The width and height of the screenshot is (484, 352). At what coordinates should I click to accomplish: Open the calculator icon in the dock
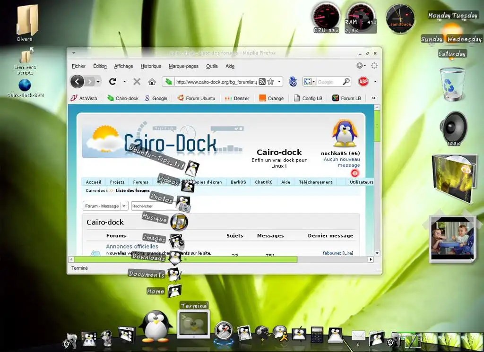point(317,334)
